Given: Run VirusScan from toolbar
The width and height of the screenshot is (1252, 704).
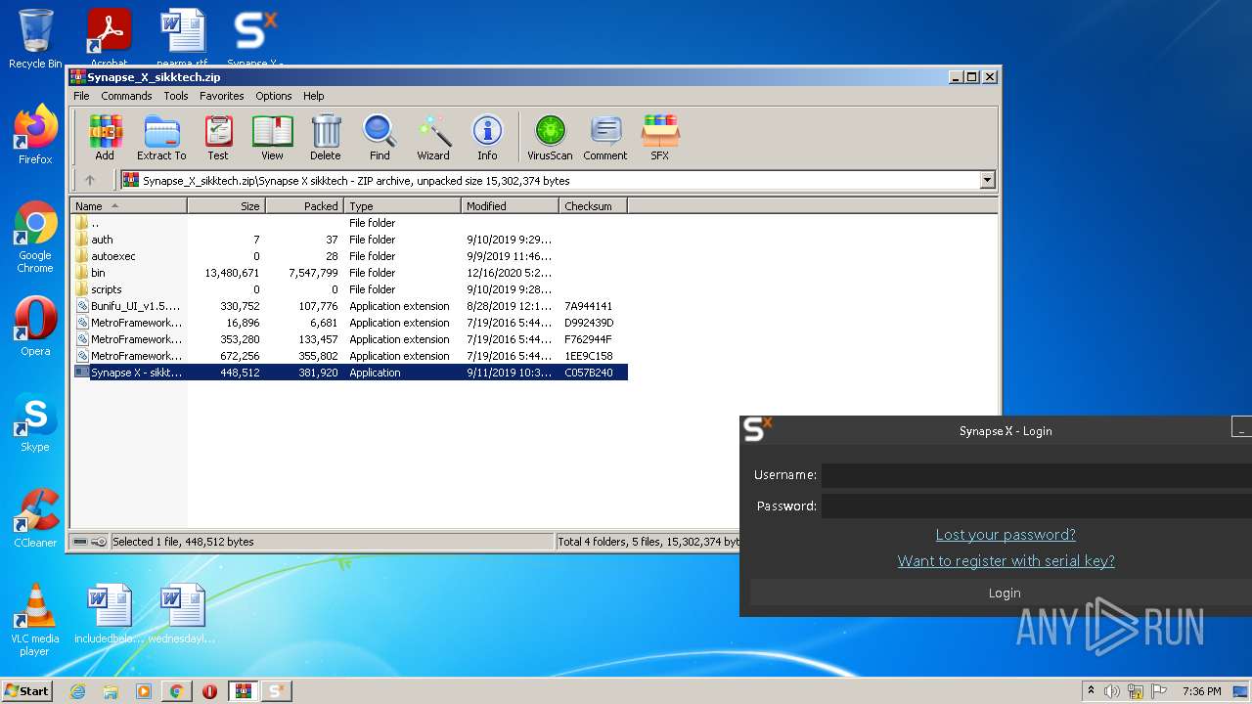Looking at the screenshot, I should tap(550, 137).
